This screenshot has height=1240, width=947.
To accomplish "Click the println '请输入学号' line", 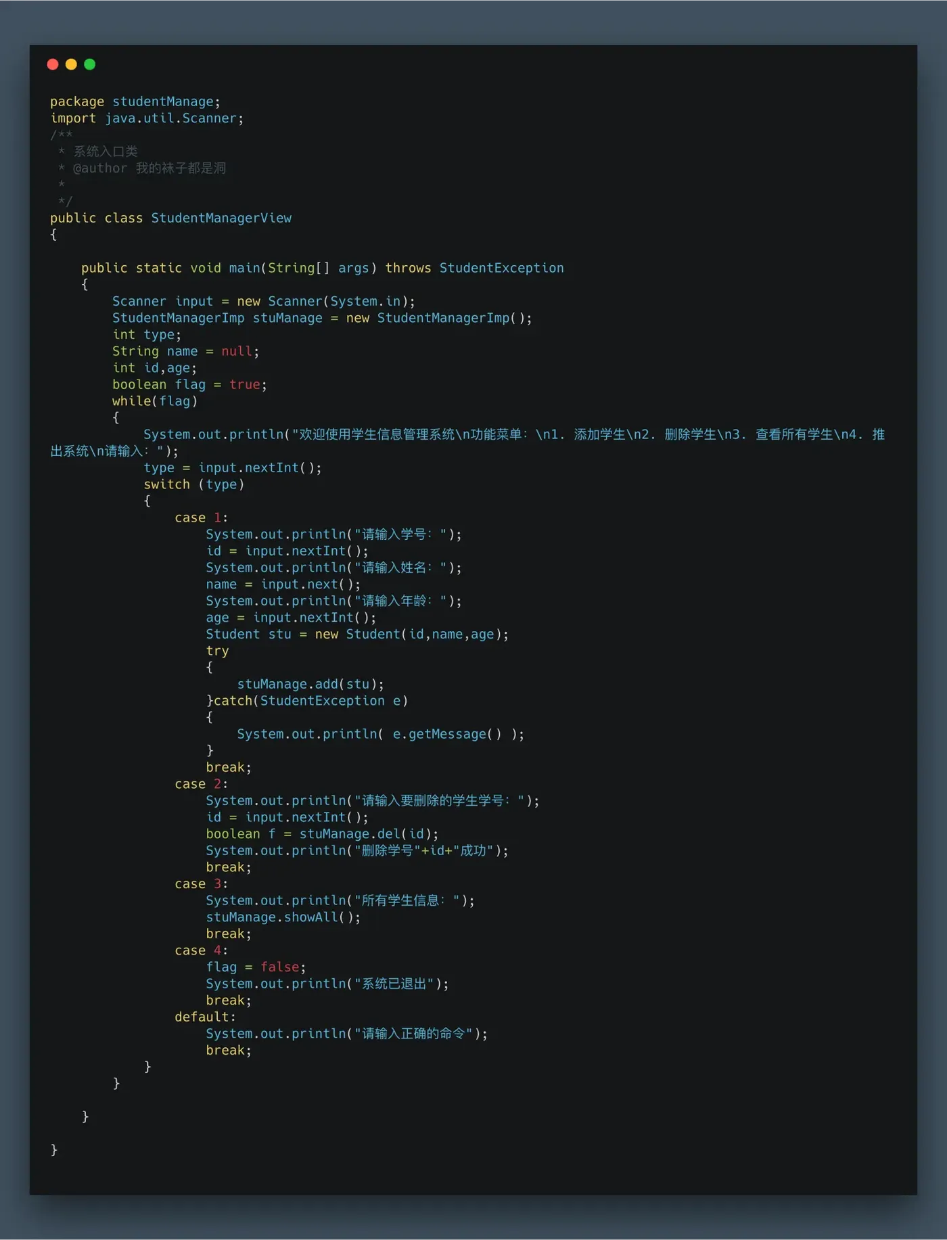I will pos(334,534).
